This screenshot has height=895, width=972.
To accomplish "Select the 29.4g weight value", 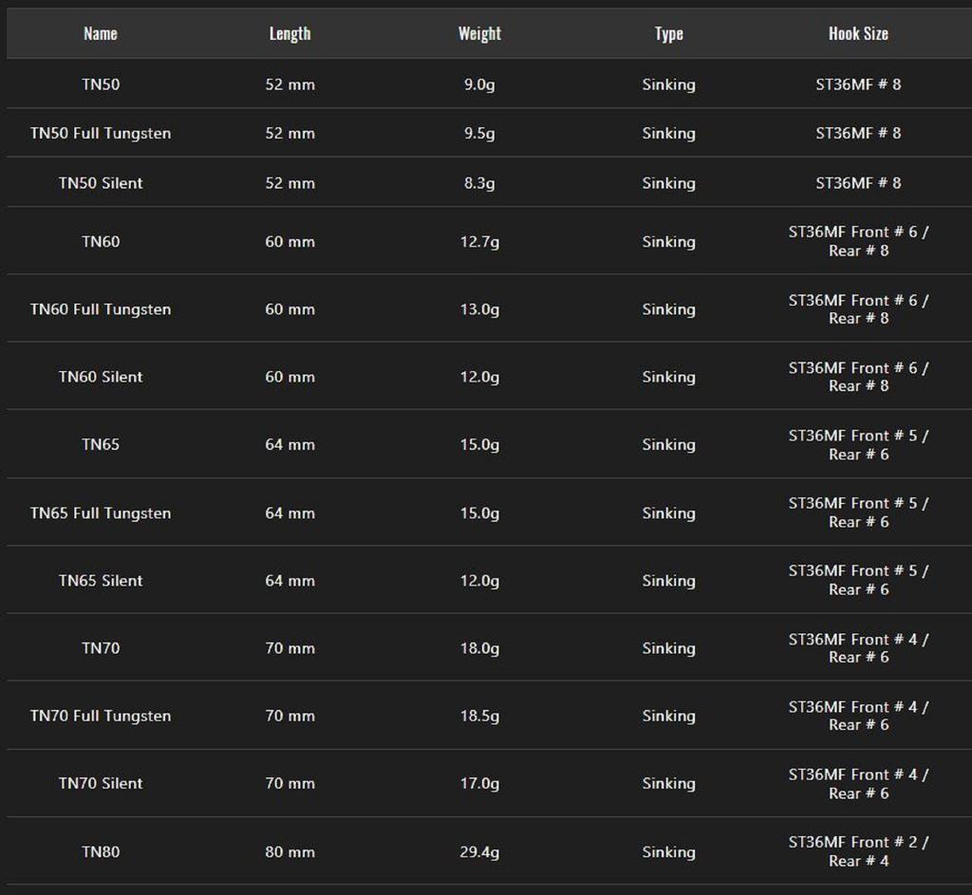I will (x=479, y=851).
